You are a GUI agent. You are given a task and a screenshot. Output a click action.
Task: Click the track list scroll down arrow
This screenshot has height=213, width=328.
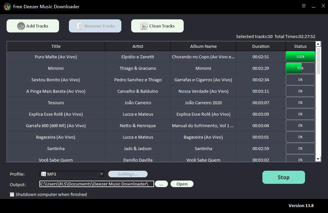318,159
